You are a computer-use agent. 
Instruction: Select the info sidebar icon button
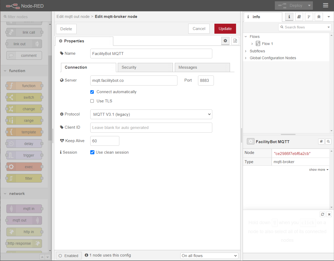click(x=289, y=17)
